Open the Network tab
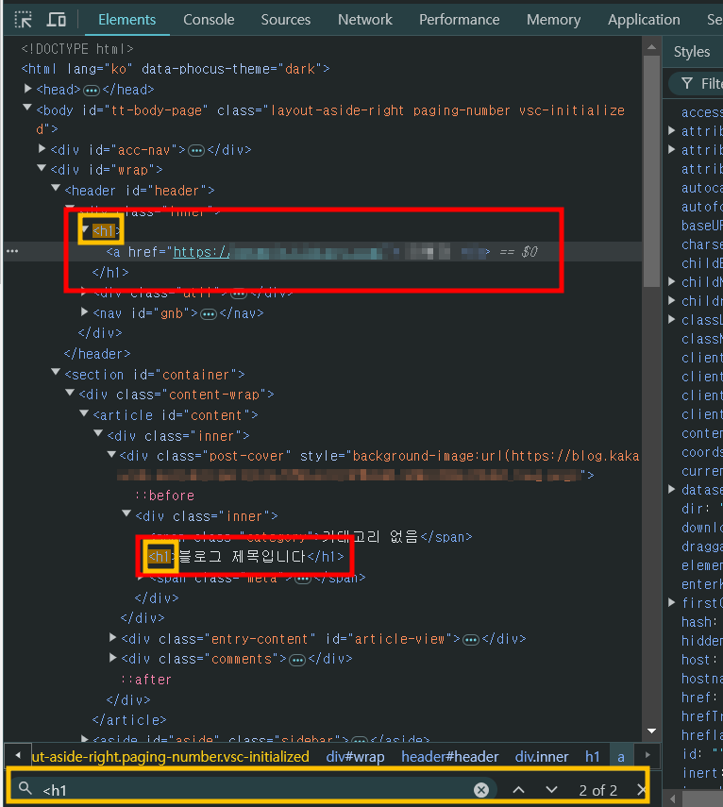This screenshot has height=807, width=723. tap(365, 20)
